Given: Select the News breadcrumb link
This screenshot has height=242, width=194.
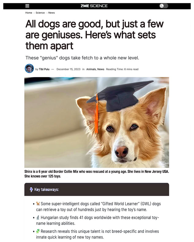Looking at the screenshot, I should click(x=51, y=13).
